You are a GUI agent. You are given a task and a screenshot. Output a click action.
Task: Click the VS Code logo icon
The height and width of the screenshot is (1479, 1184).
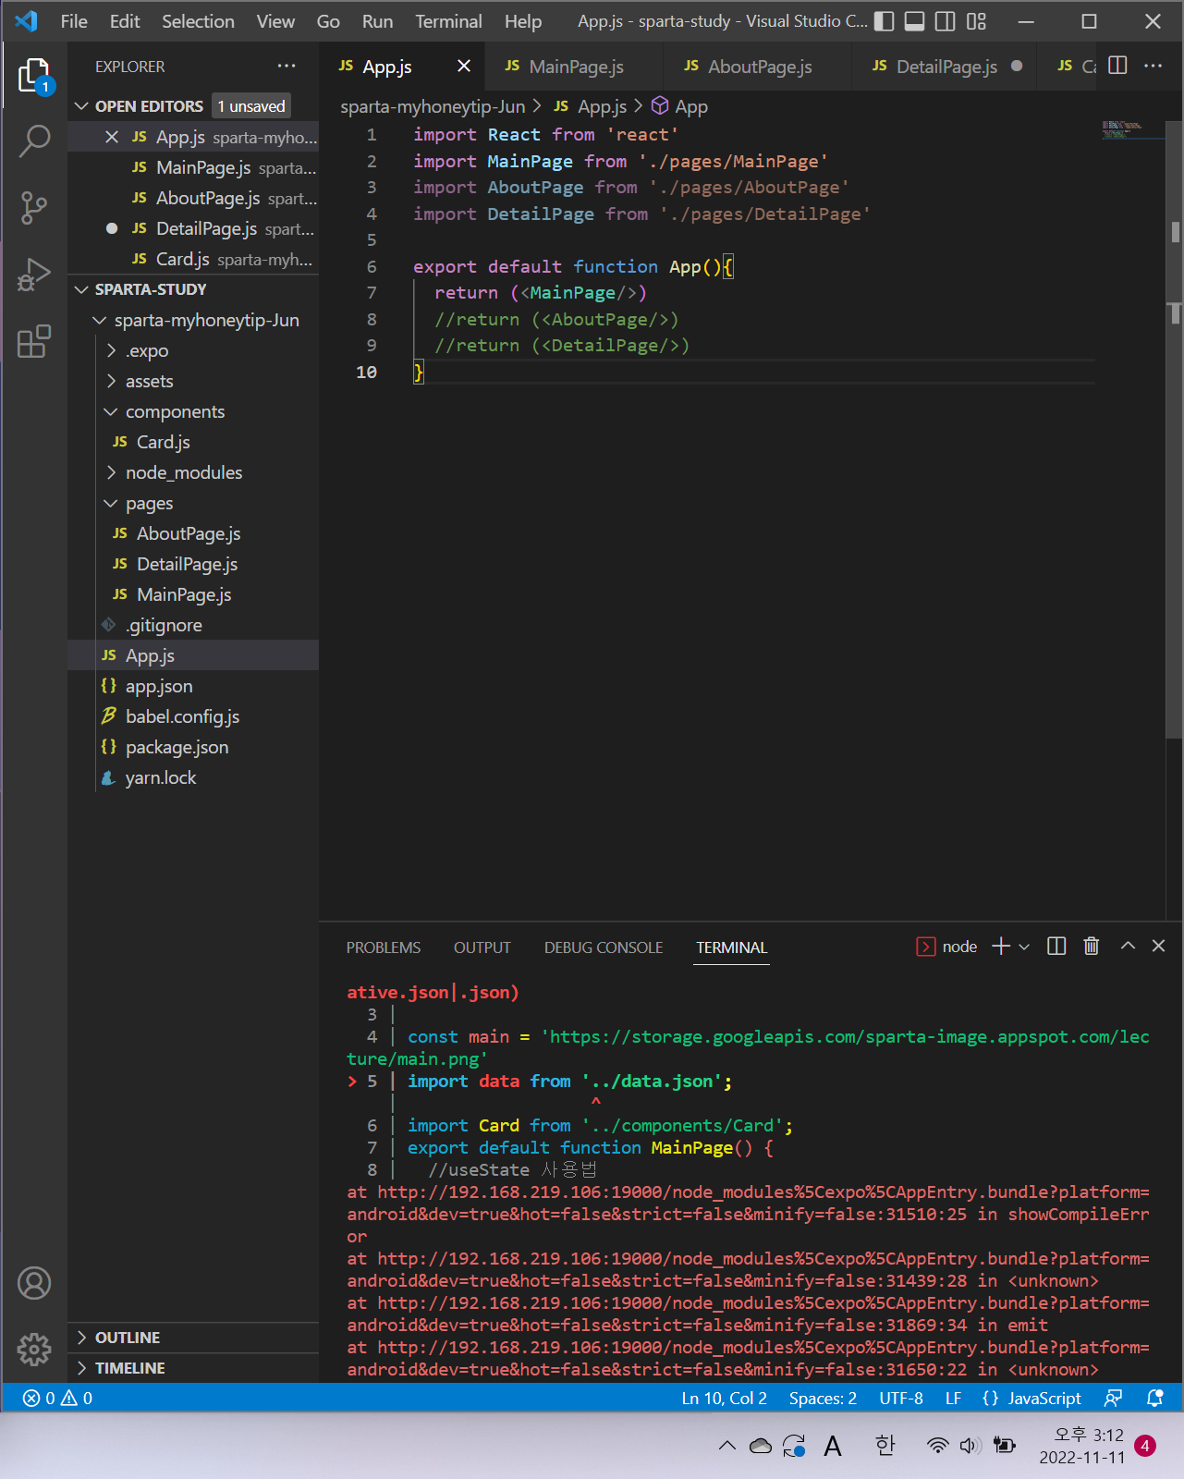(x=26, y=21)
